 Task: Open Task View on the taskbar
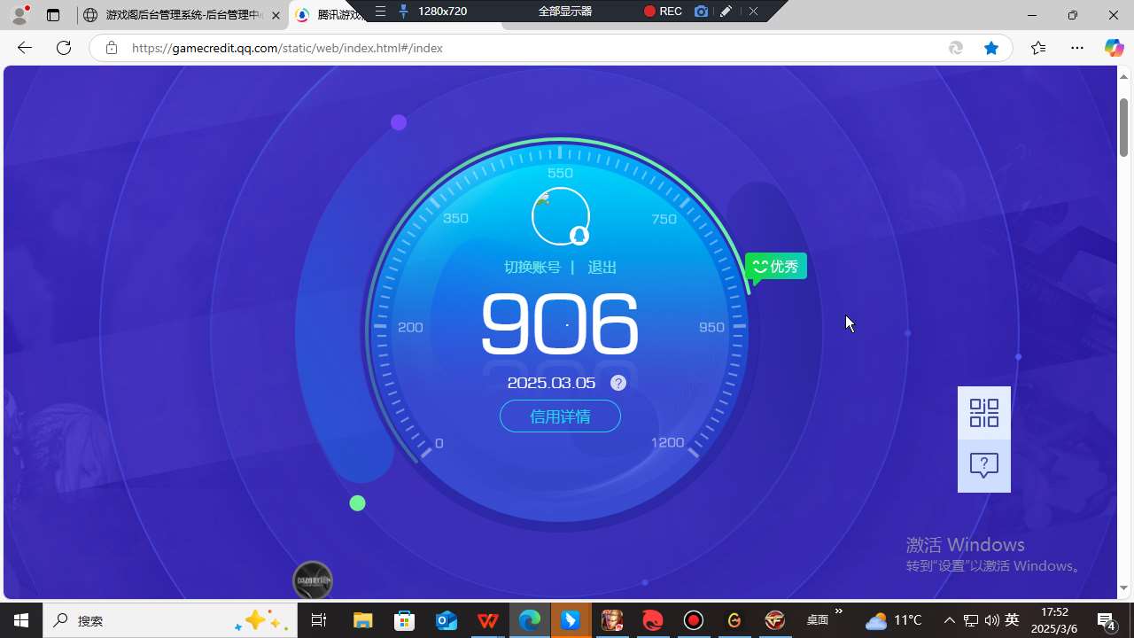pos(319,620)
